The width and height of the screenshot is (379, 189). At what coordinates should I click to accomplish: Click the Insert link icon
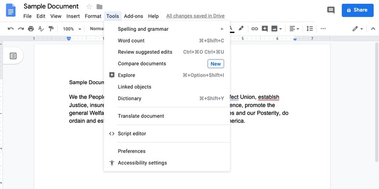click(254, 29)
